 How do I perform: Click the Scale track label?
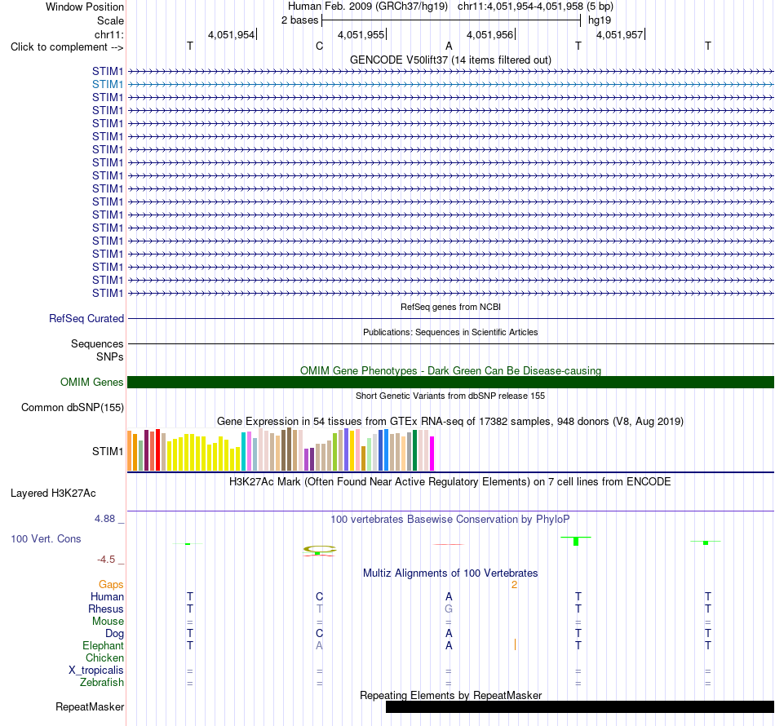point(110,20)
